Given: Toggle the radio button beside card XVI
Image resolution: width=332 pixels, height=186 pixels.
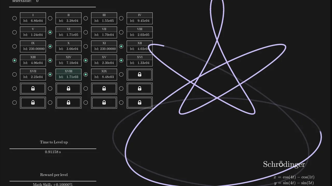Looking at the screenshot, I should pos(121,60).
